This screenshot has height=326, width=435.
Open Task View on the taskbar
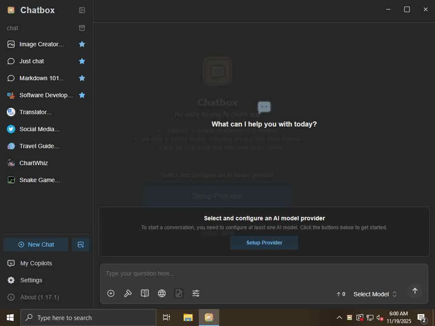pyautogui.click(x=167, y=318)
